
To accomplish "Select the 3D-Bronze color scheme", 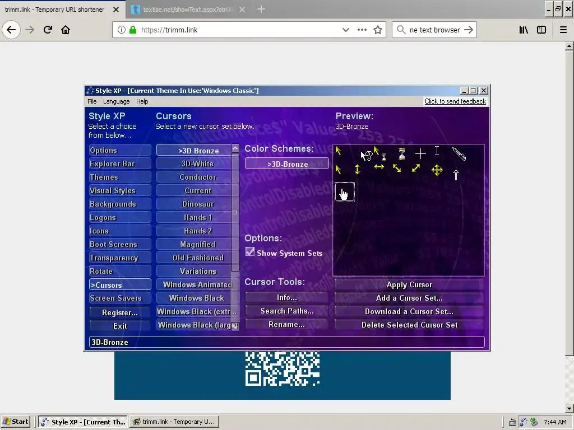I will 286,164.
